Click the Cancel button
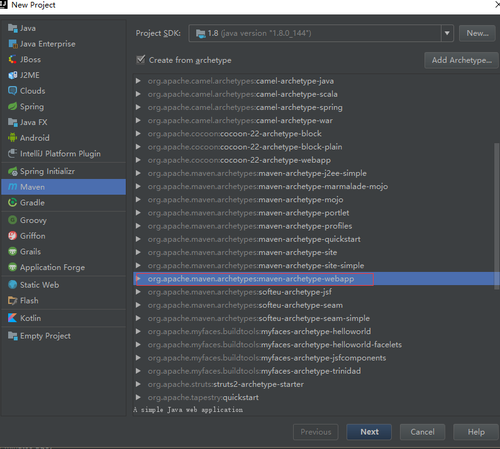Viewport: 500px width, 449px height. point(423,432)
